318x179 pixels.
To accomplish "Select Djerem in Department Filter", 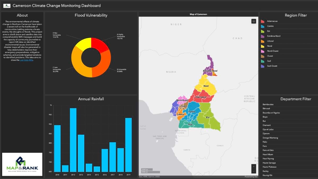I will pos(288,134).
